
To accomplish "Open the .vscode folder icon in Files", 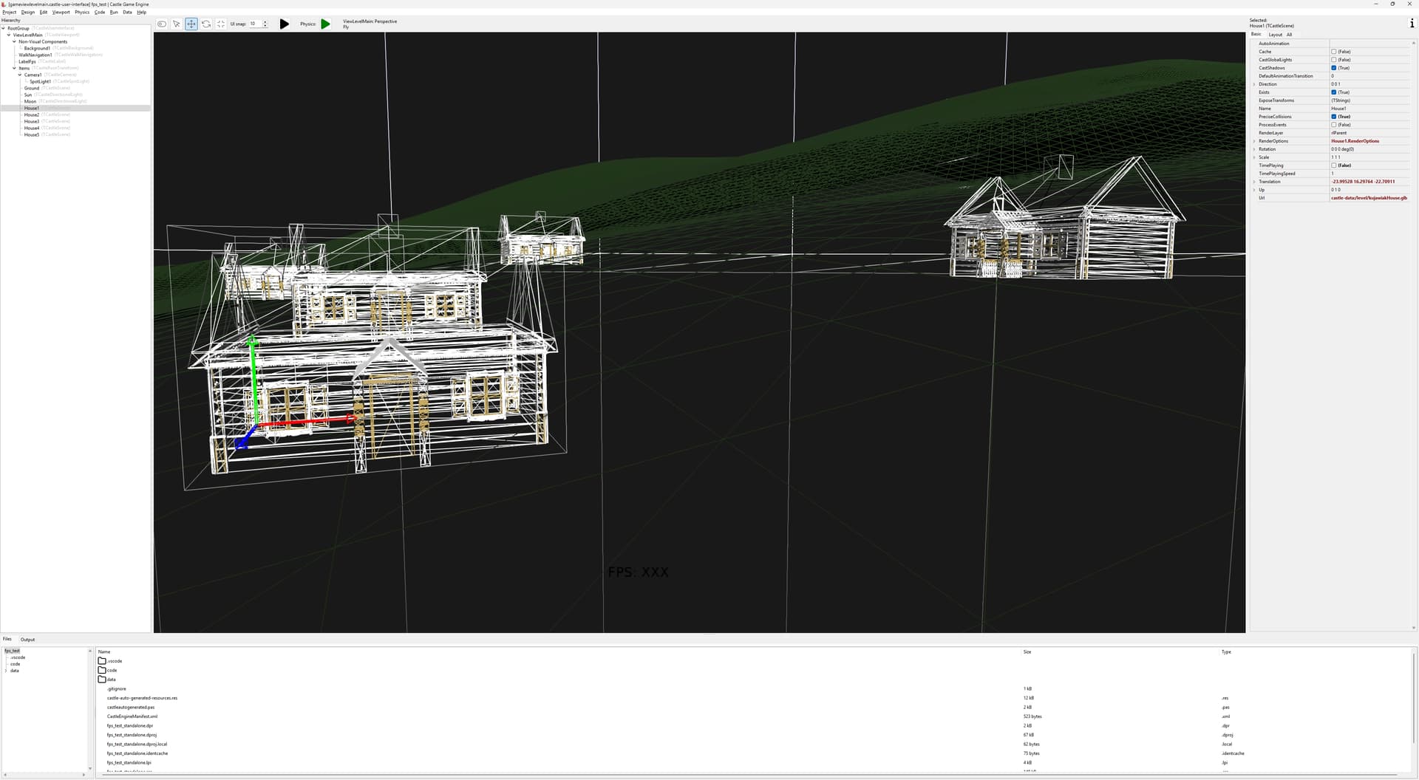I will click(x=102, y=661).
